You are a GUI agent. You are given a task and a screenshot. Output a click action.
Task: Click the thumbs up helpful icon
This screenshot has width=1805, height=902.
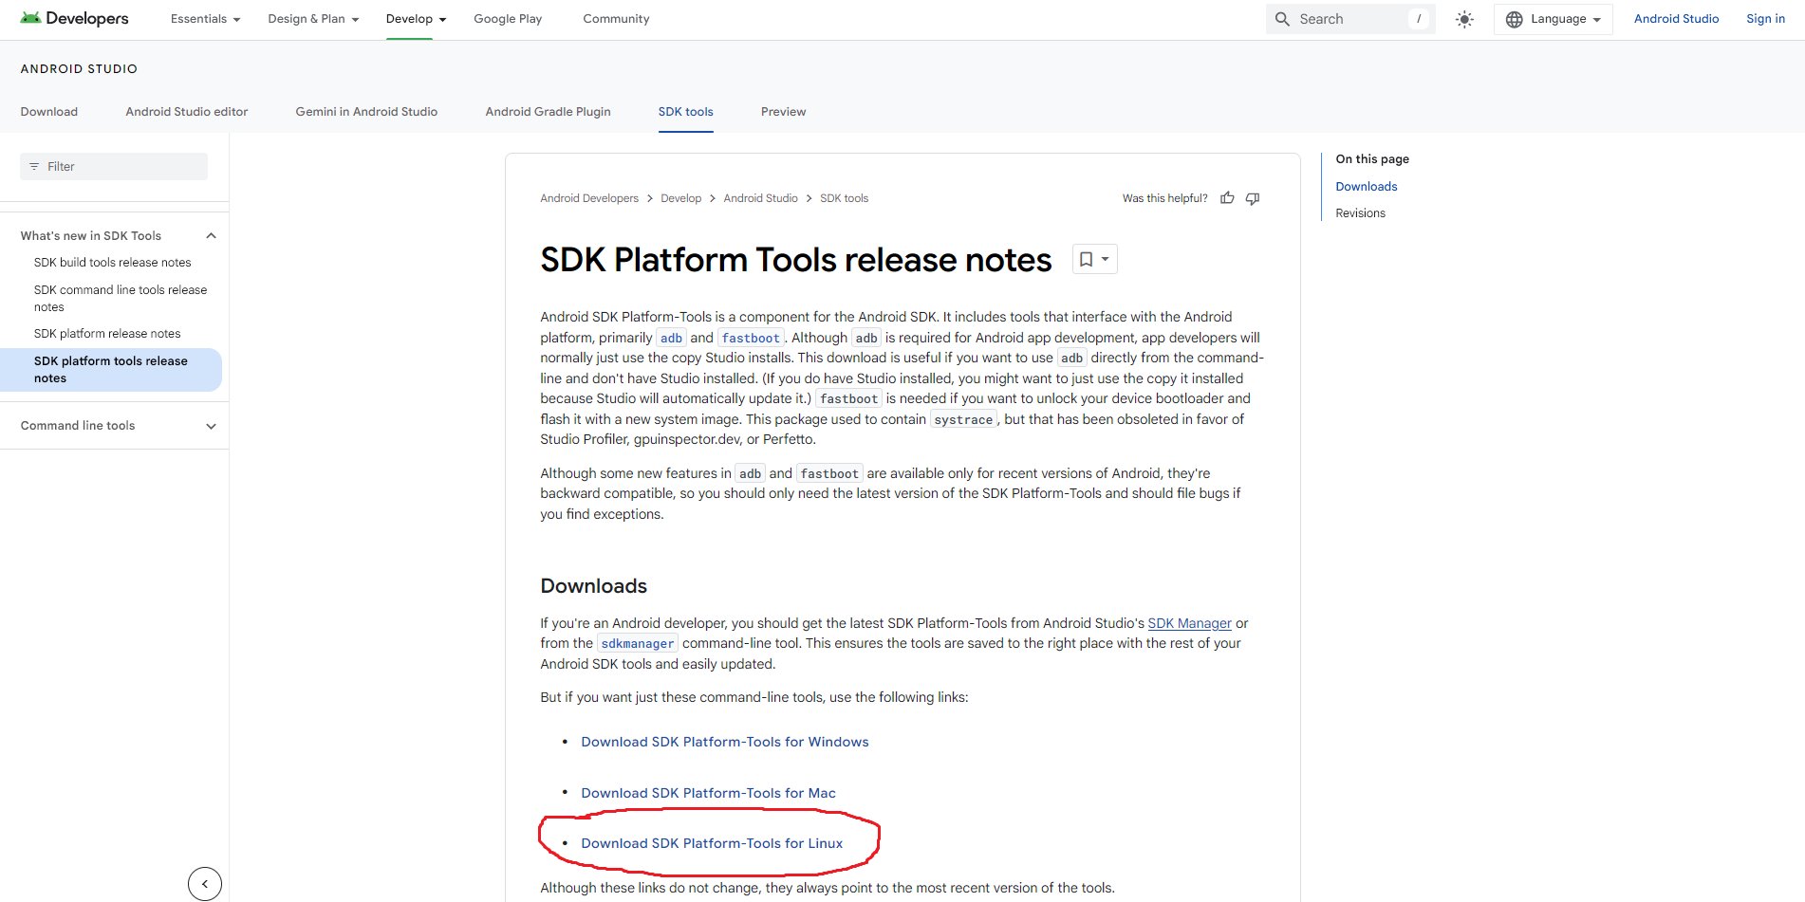coord(1227,198)
